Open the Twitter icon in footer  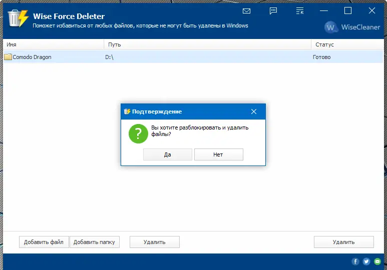[366, 261]
